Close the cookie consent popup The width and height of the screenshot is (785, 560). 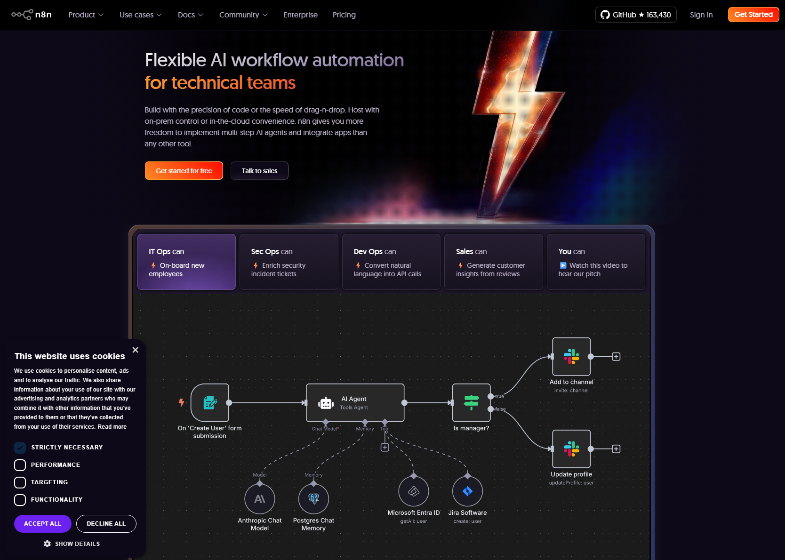click(136, 350)
